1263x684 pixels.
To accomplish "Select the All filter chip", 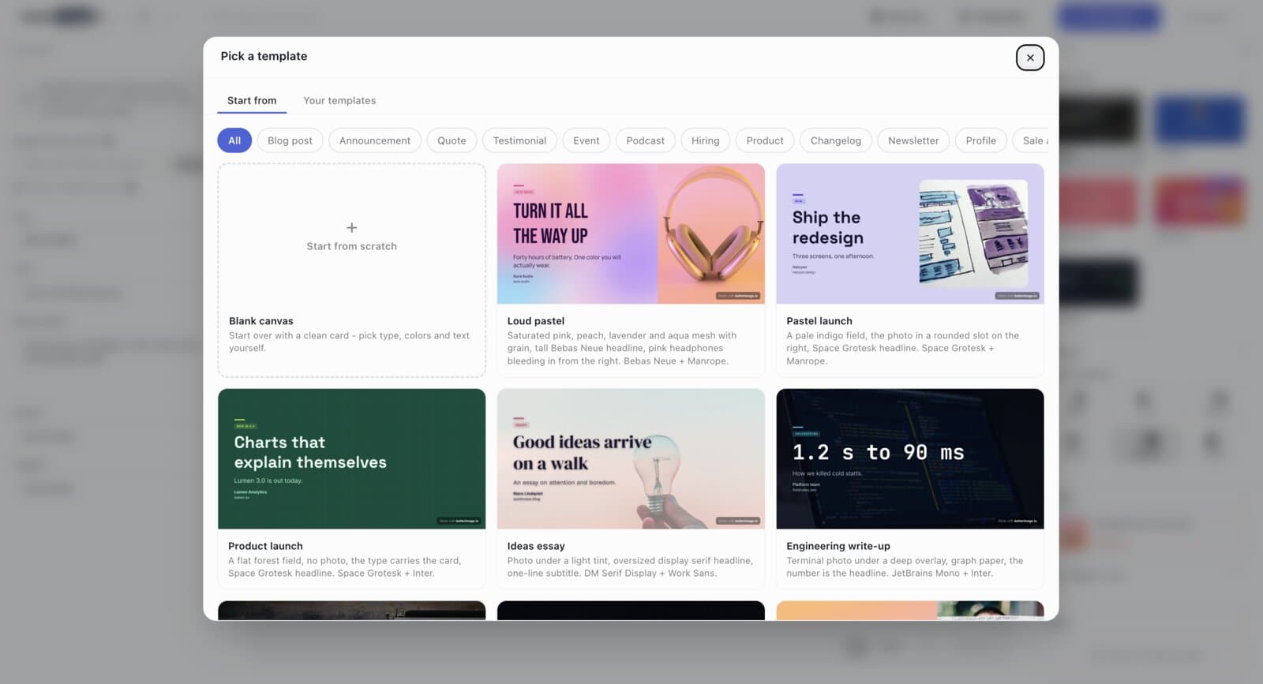I will (x=234, y=140).
